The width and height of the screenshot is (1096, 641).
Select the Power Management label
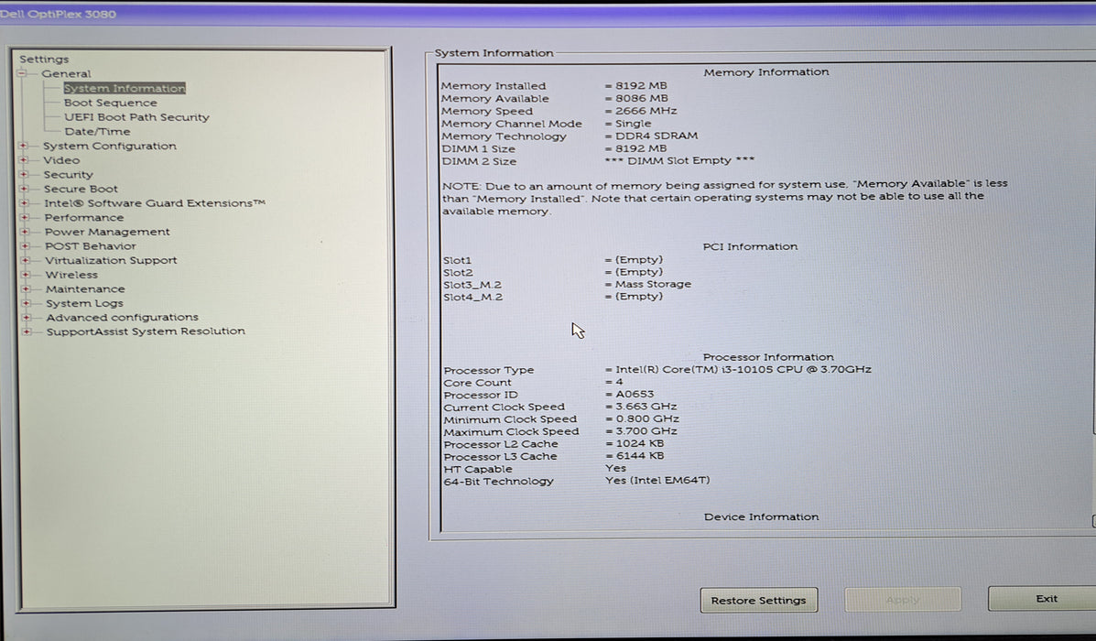(107, 232)
